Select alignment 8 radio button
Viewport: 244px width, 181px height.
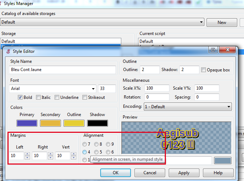[x=96, y=144]
